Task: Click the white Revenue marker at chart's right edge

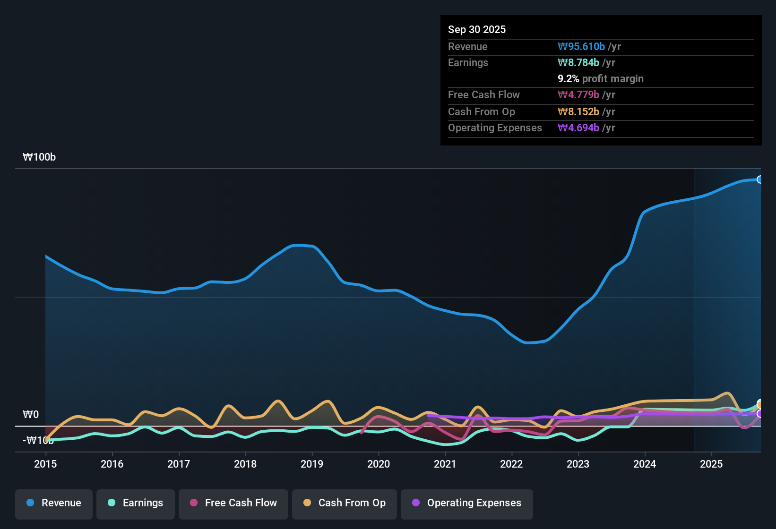Action: click(760, 180)
